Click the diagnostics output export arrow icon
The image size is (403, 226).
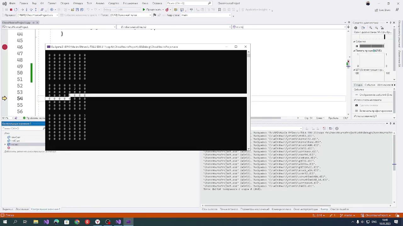click(363, 28)
